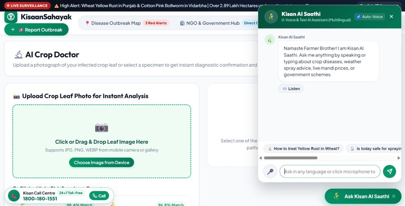
Task: Select 'How to treat Yellow Rust in Wheat?' suggestion
Action: point(303,148)
